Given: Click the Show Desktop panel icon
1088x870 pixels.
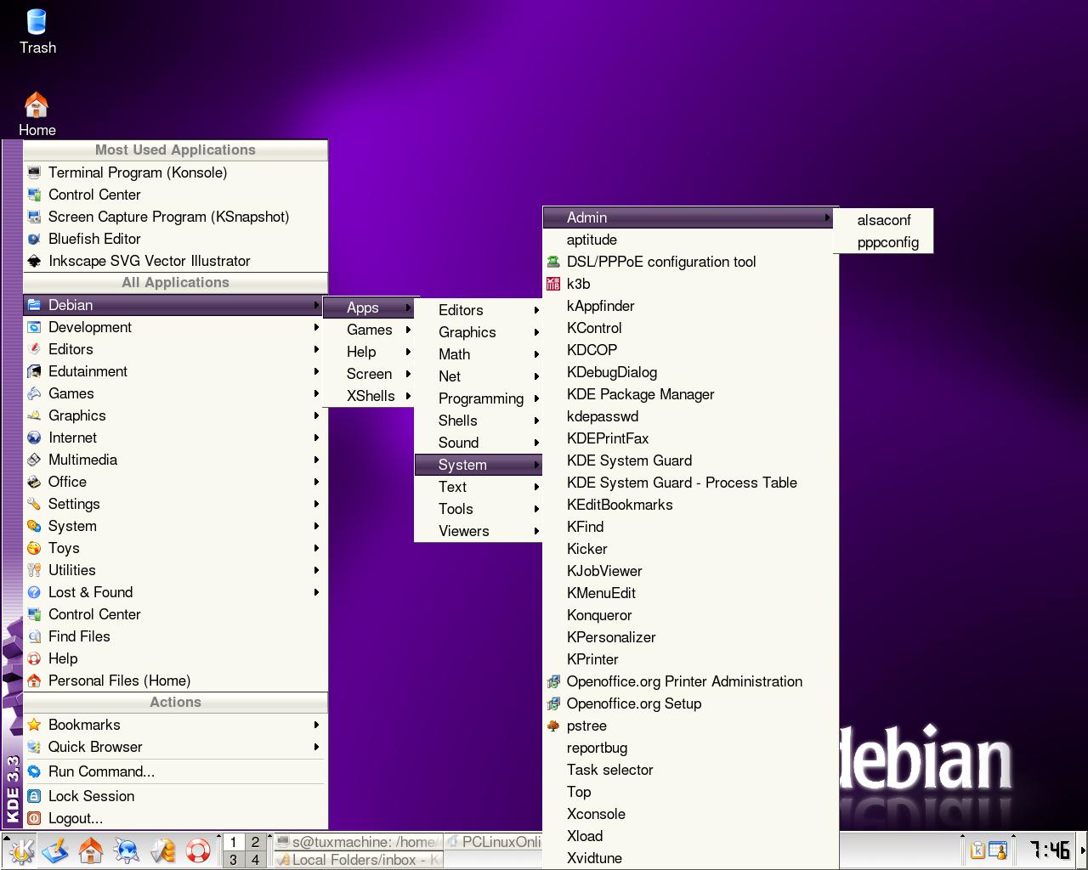Looking at the screenshot, I should click(x=55, y=850).
